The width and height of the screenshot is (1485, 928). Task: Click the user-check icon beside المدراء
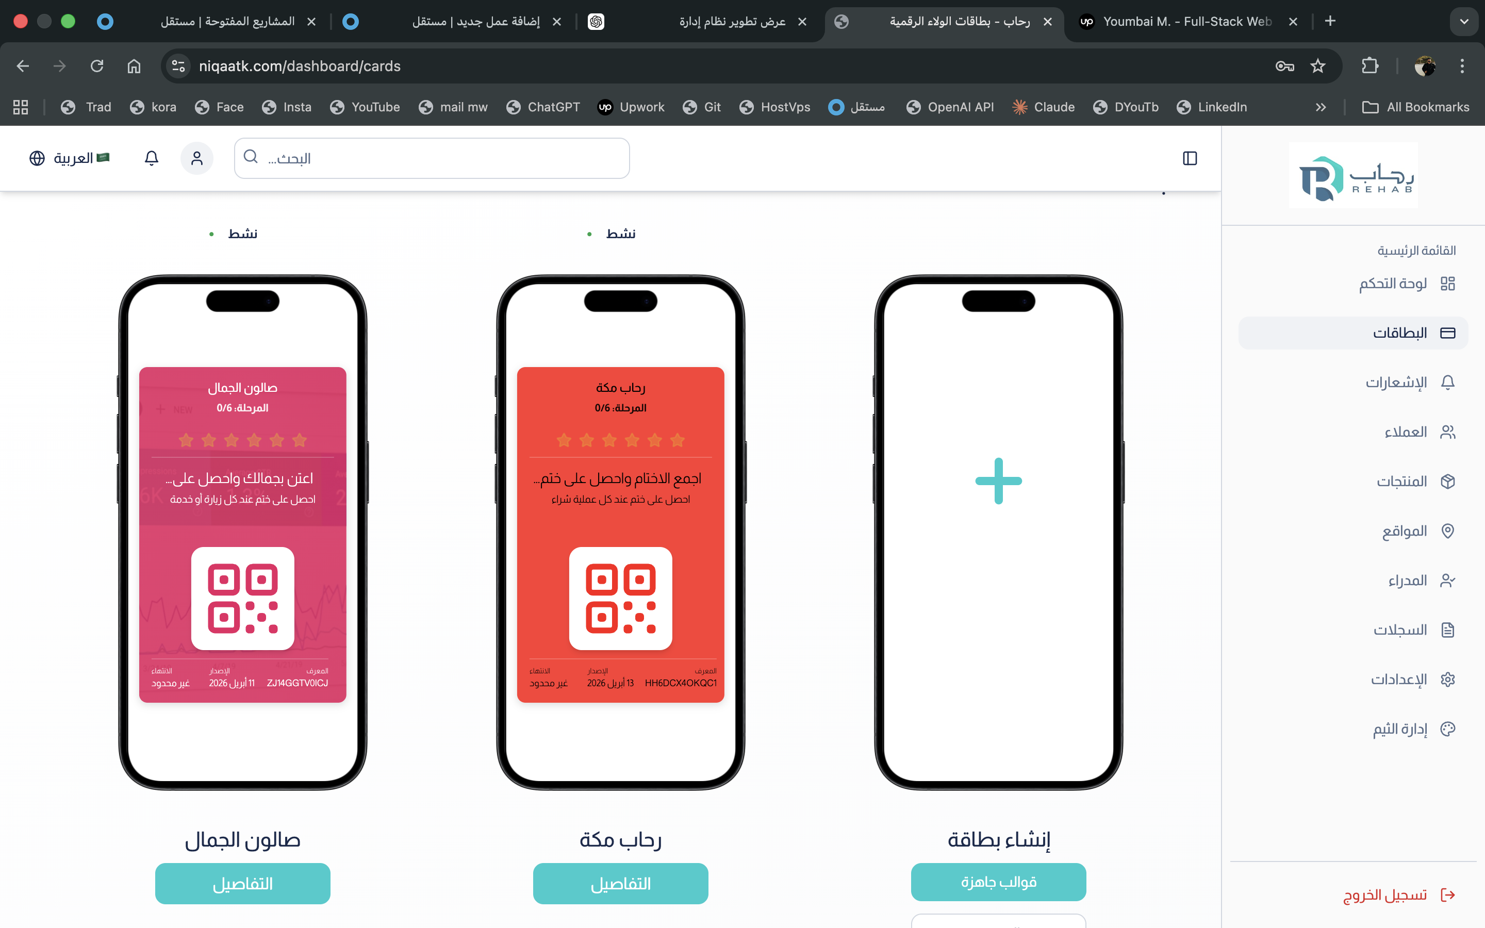[1447, 581]
